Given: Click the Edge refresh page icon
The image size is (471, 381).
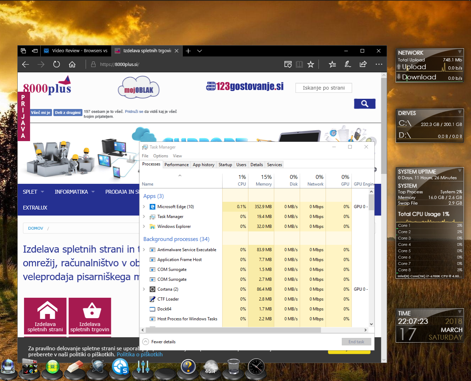Looking at the screenshot, I should click(x=57, y=64).
